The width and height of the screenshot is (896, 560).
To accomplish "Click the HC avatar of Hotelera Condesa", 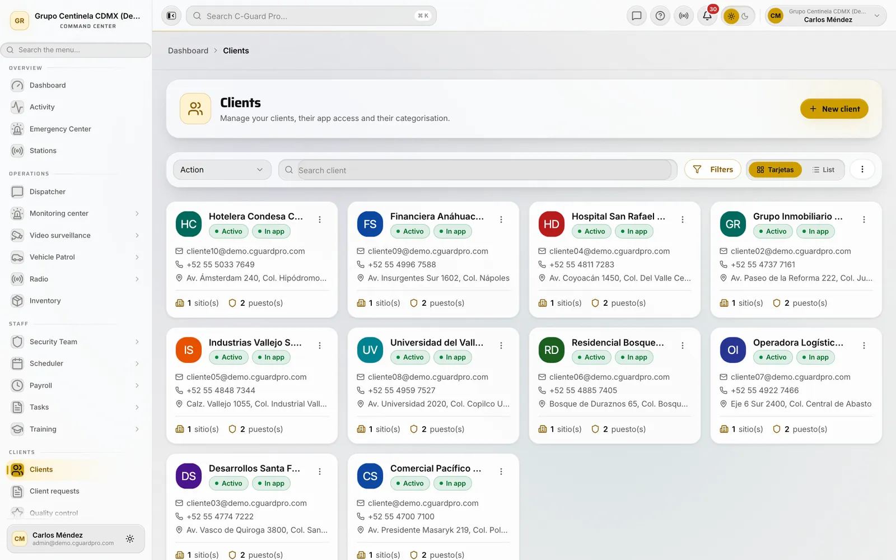I will [189, 224].
